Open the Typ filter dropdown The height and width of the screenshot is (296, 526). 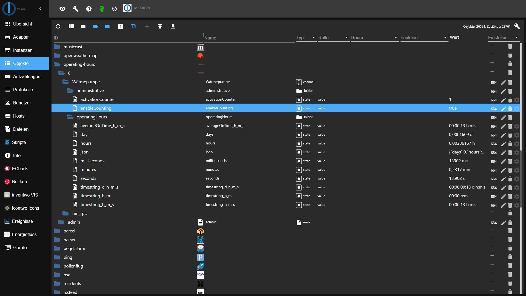(x=306, y=38)
